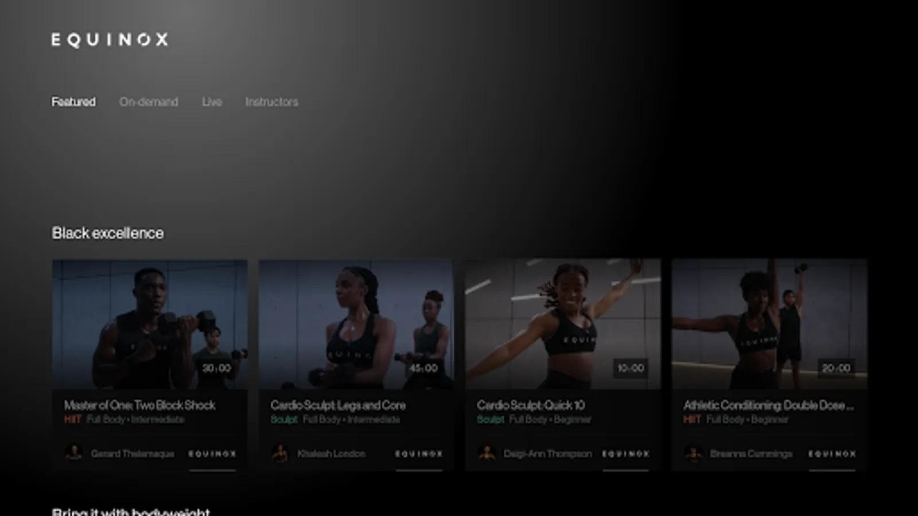The width and height of the screenshot is (918, 516).
Task: Open the Cardio Sculpt Quick 10 thumbnail
Action: coord(563,324)
